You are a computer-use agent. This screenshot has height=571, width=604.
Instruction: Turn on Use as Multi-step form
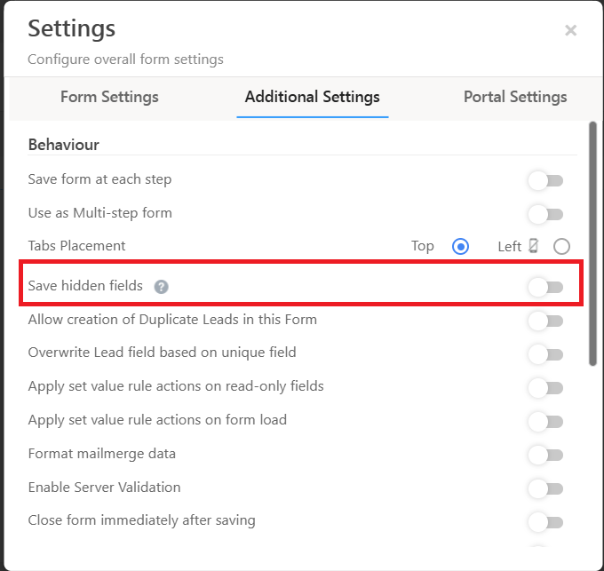[545, 214]
